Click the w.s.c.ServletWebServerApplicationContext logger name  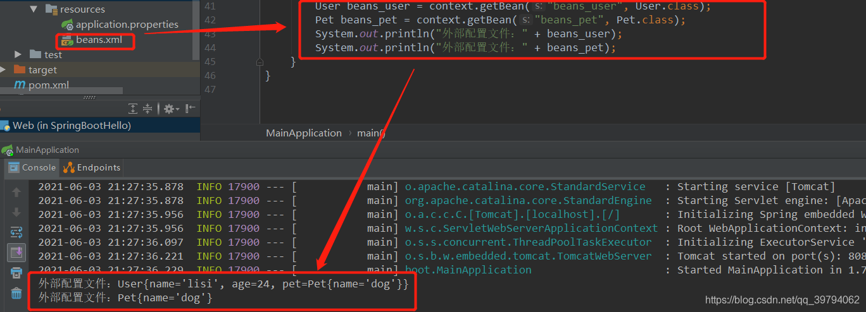coord(532,229)
